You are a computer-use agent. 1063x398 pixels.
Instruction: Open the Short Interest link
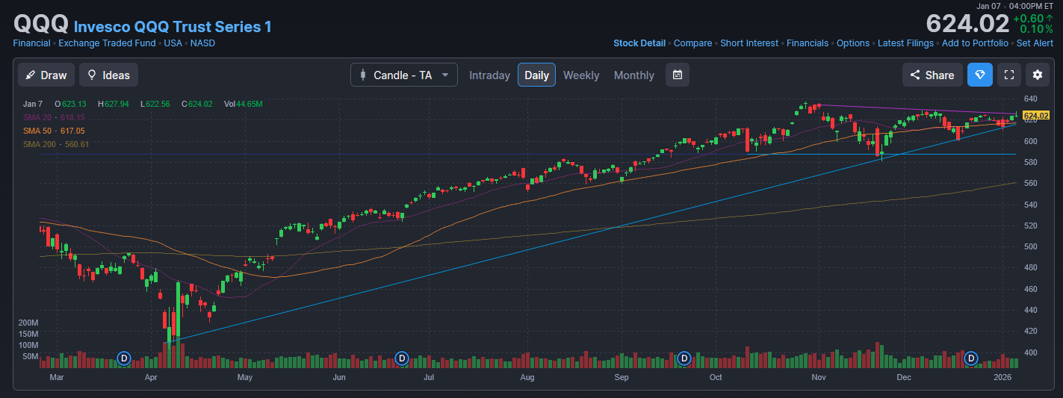(x=749, y=43)
